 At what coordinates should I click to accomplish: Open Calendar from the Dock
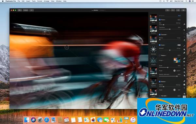pyautogui.click(x=66, y=120)
